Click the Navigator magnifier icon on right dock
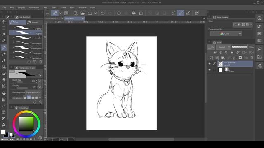The width and height of the screenshot is (264, 148). (x=259, y=18)
